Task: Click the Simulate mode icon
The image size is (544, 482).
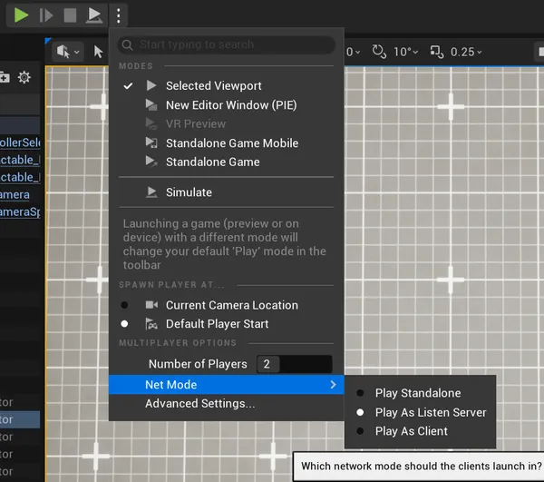Action: pyautogui.click(x=151, y=192)
